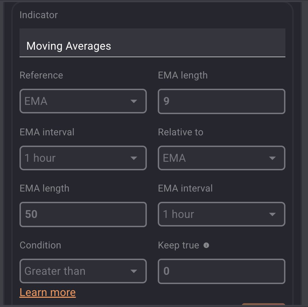Viewport: 308px width, 307px height.
Task: Click the Keep true label text
Action: click(x=179, y=245)
